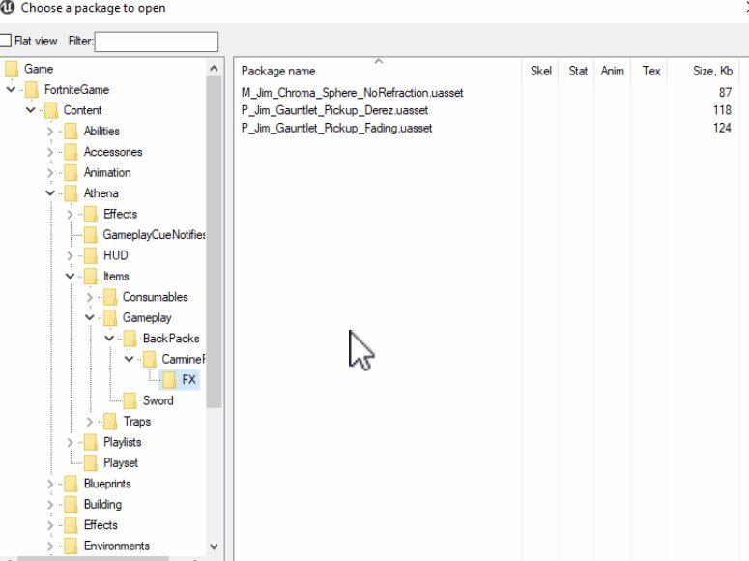Select the Athena folder icon
Viewport: 749px width, 561px height.
point(71,193)
